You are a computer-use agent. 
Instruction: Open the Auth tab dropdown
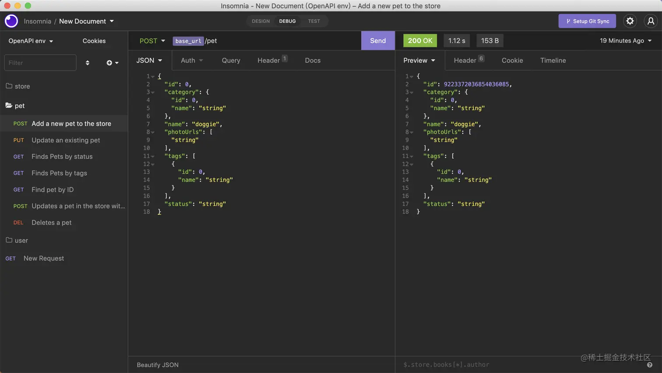pyautogui.click(x=192, y=60)
